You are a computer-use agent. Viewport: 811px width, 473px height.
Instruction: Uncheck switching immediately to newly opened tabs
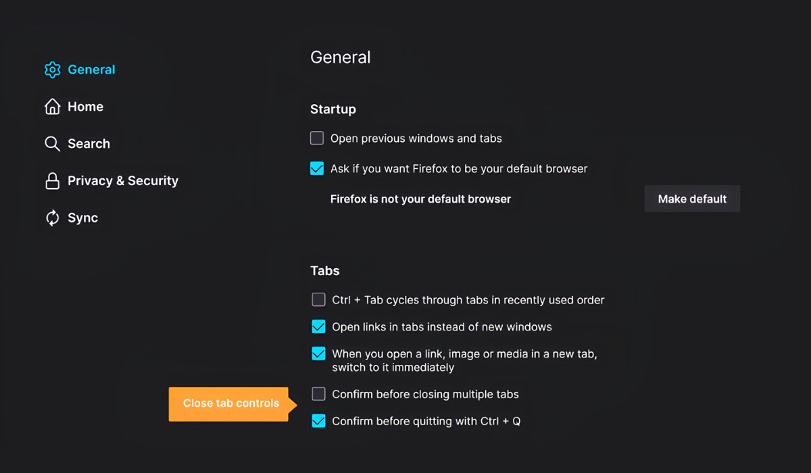318,353
